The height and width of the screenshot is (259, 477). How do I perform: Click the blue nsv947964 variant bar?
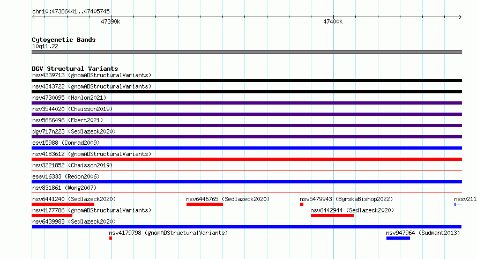398,238
